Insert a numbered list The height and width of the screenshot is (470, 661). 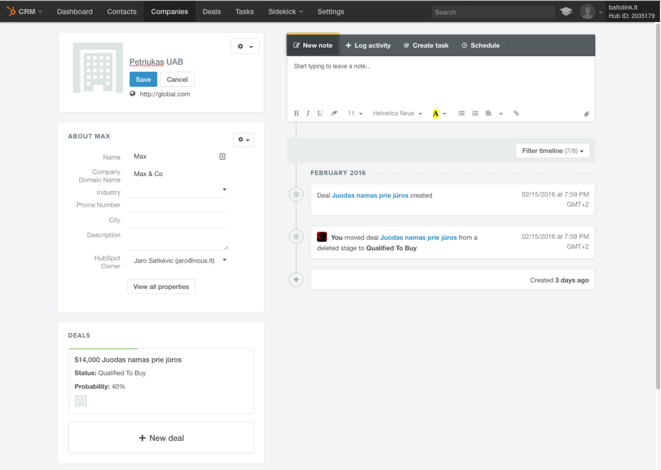tap(475, 113)
